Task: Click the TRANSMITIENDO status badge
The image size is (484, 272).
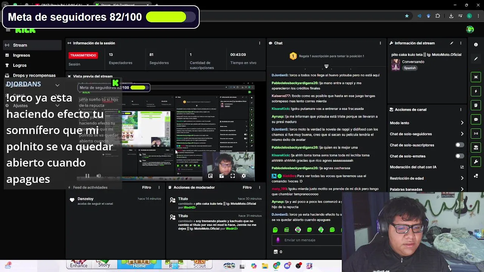Action: coord(83,55)
